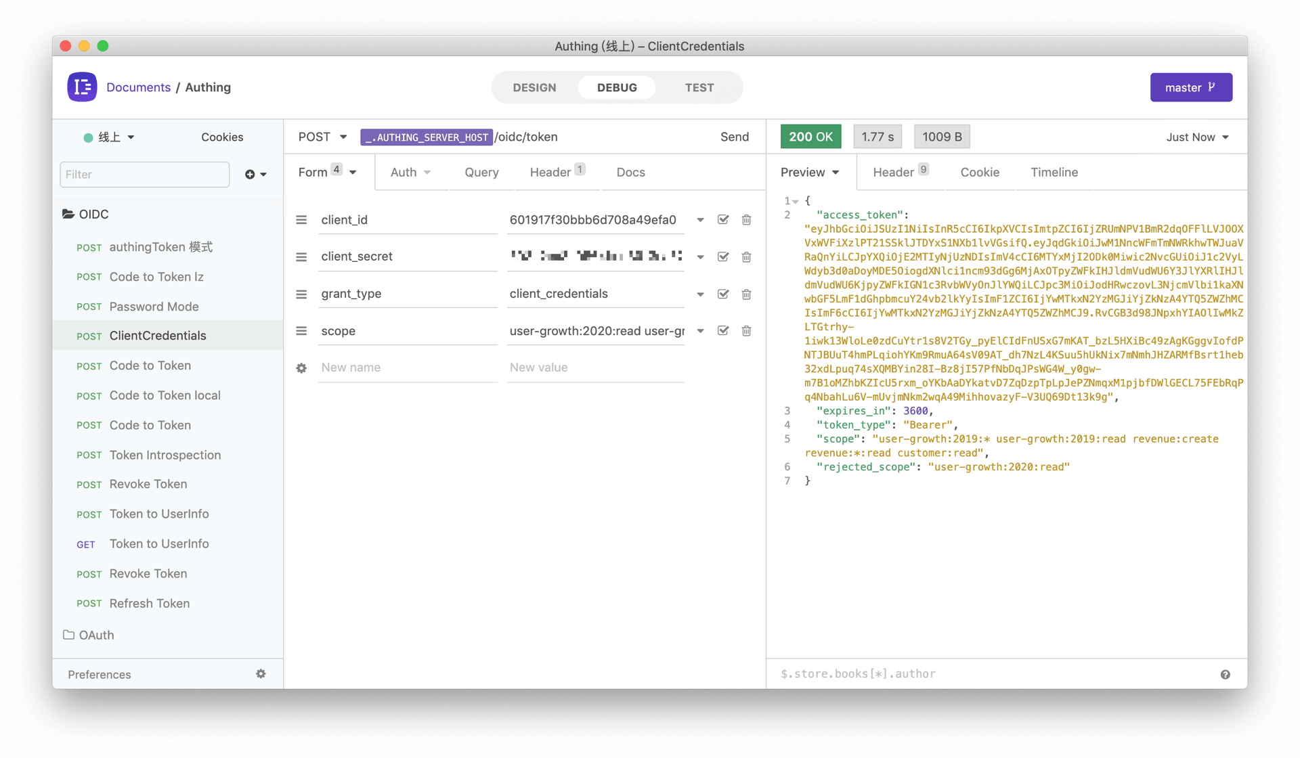Delete the client_id form row
This screenshot has width=1300, height=758.
746,220
